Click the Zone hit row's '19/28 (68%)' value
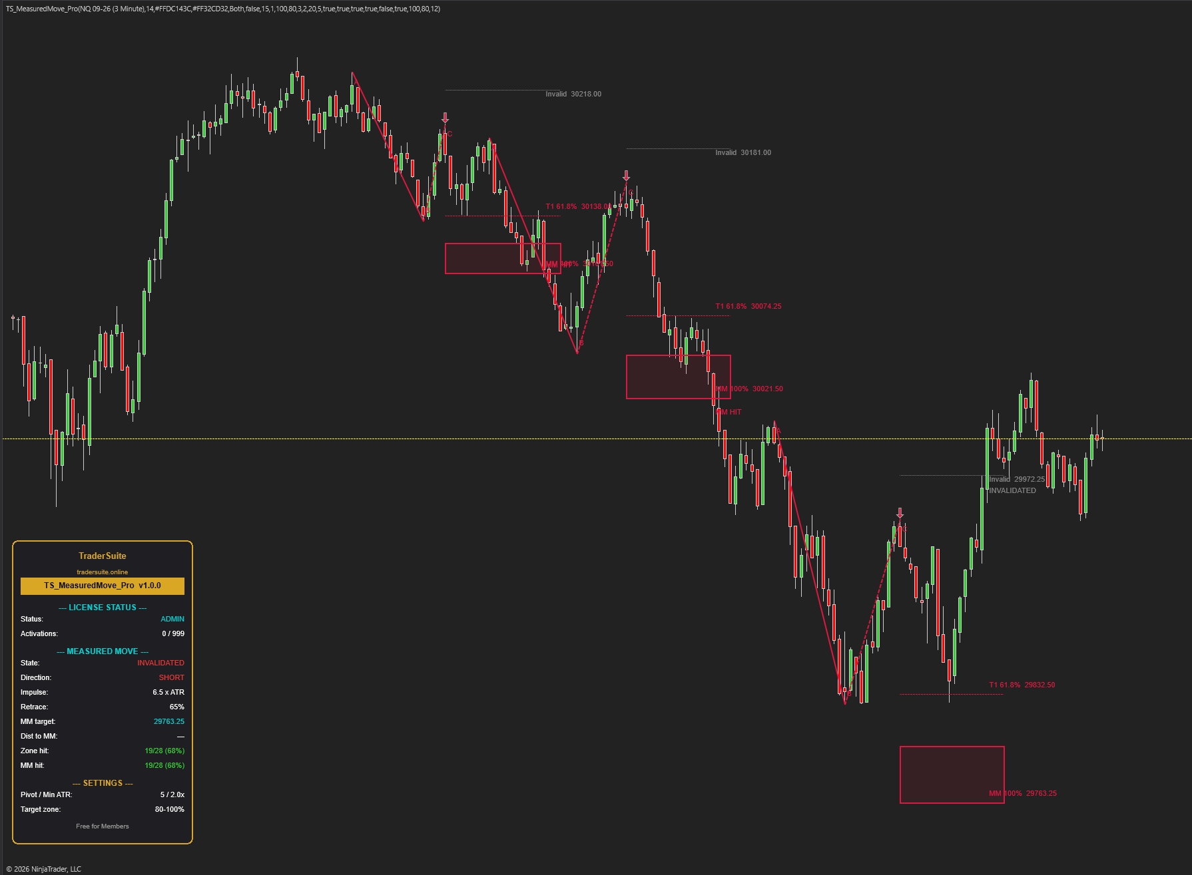1192x875 pixels. click(x=164, y=751)
